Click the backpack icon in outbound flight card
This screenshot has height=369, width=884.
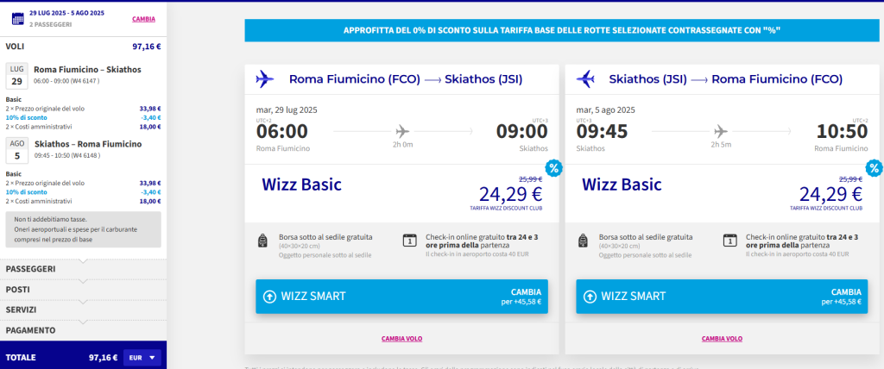pos(262,241)
